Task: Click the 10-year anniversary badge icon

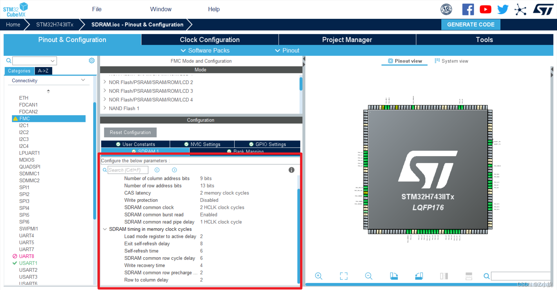Action: coord(446,10)
